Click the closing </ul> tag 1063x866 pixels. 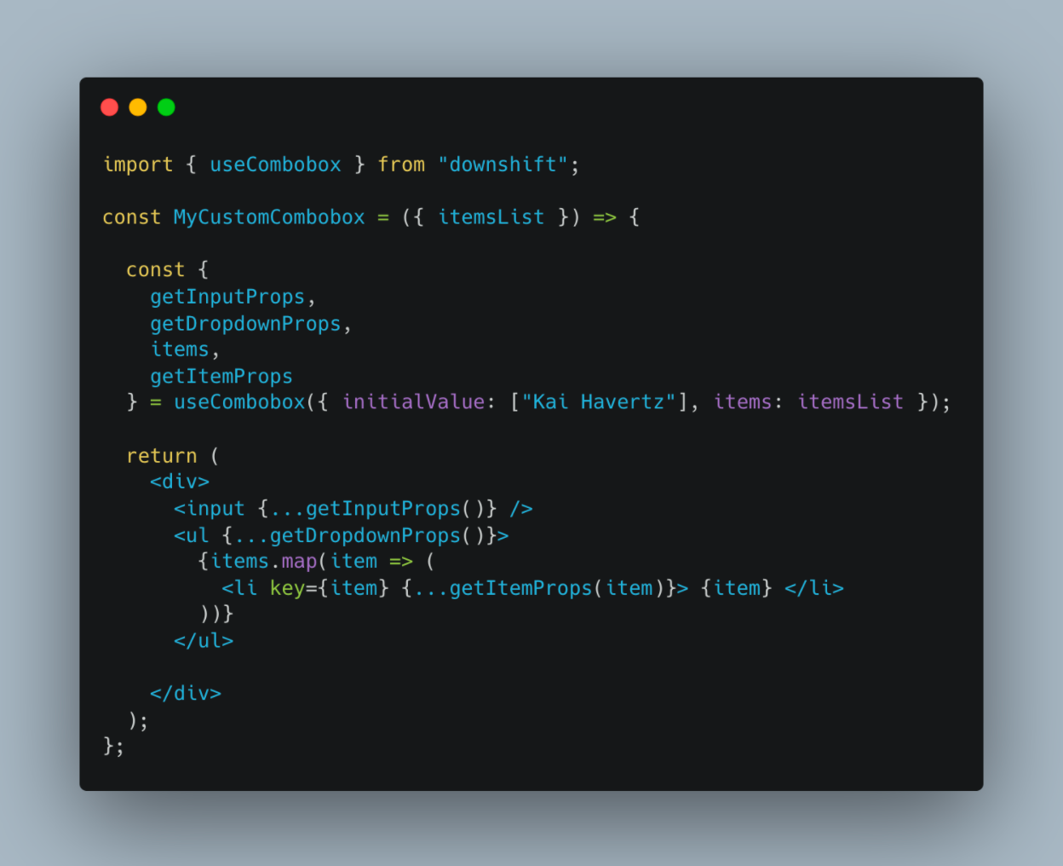click(x=204, y=640)
